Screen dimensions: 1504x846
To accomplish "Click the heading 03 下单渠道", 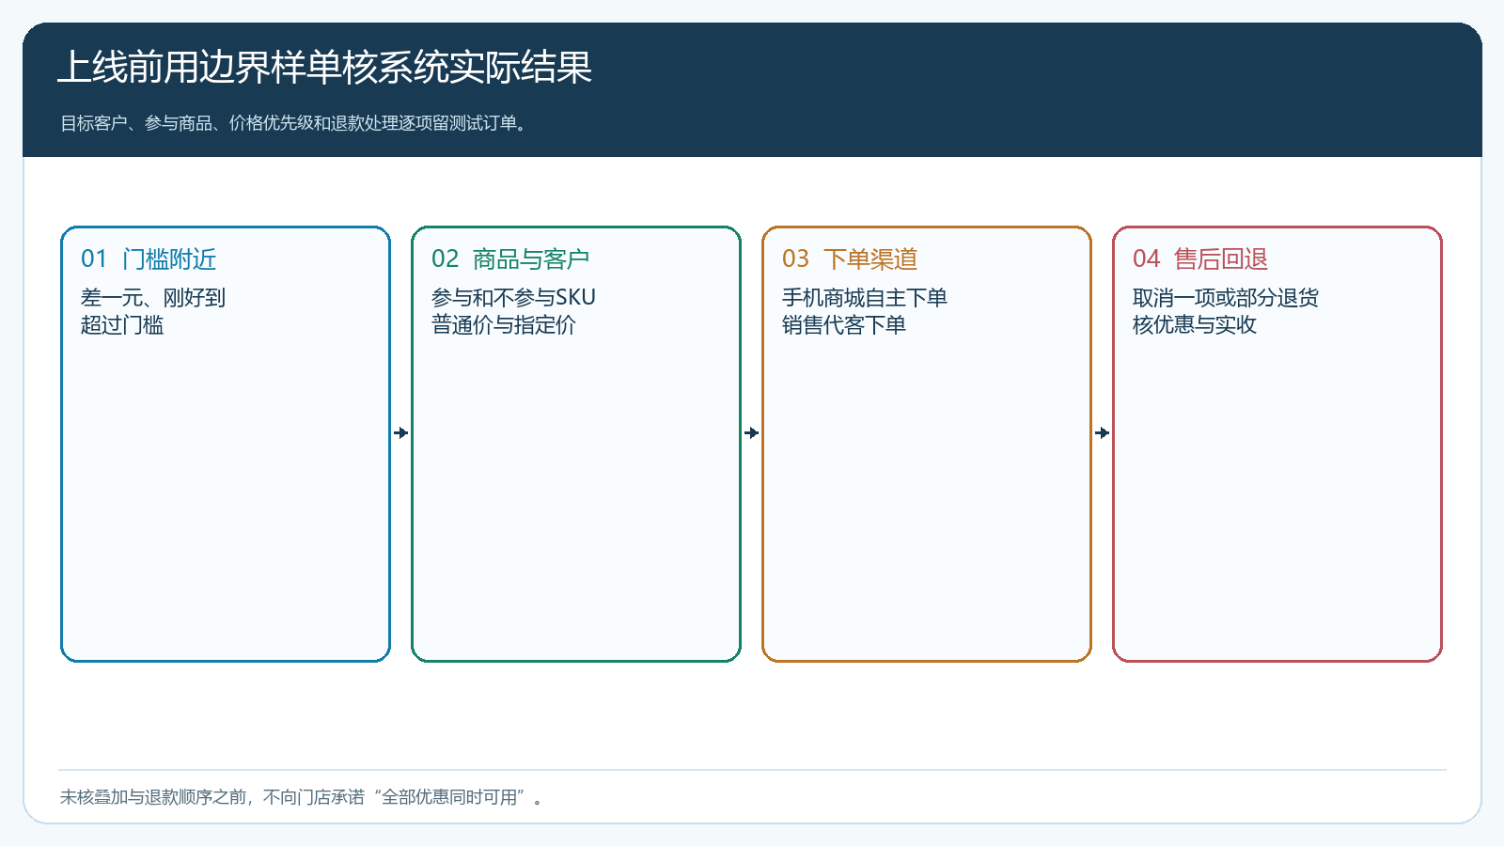I will (x=850, y=258).
